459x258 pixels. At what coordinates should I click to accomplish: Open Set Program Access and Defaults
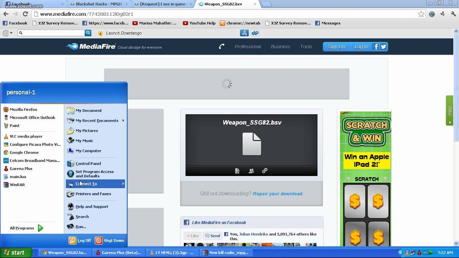90,174
